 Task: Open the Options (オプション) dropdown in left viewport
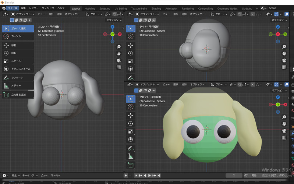[x=113, y=20]
